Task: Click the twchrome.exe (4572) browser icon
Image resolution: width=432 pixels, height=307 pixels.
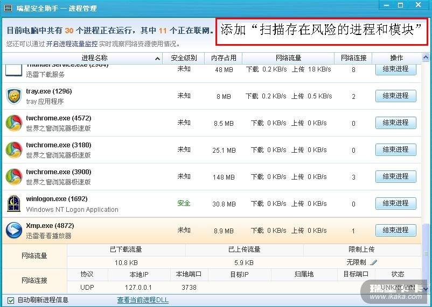Action: tap(14, 123)
